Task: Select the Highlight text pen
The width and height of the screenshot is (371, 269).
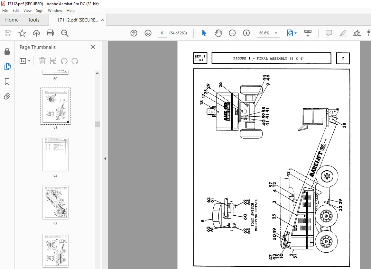Action: 343,33
